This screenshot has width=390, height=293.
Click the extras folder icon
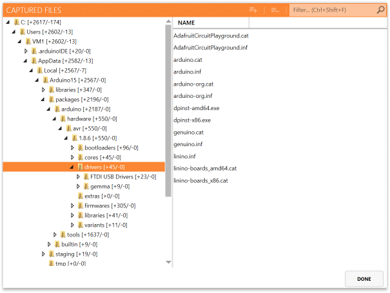point(81,196)
